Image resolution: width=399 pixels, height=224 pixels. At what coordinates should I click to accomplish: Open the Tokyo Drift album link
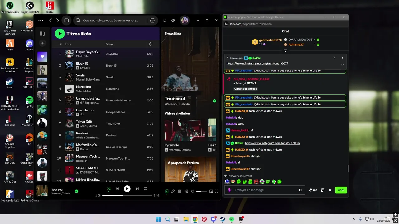(x=113, y=124)
